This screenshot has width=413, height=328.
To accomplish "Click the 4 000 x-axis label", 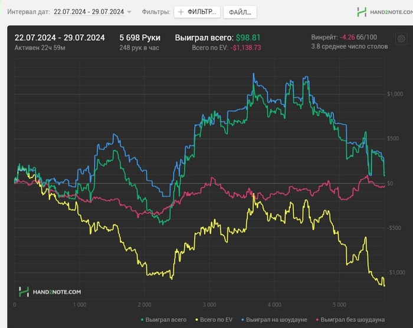I will click(x=274, y=305).
